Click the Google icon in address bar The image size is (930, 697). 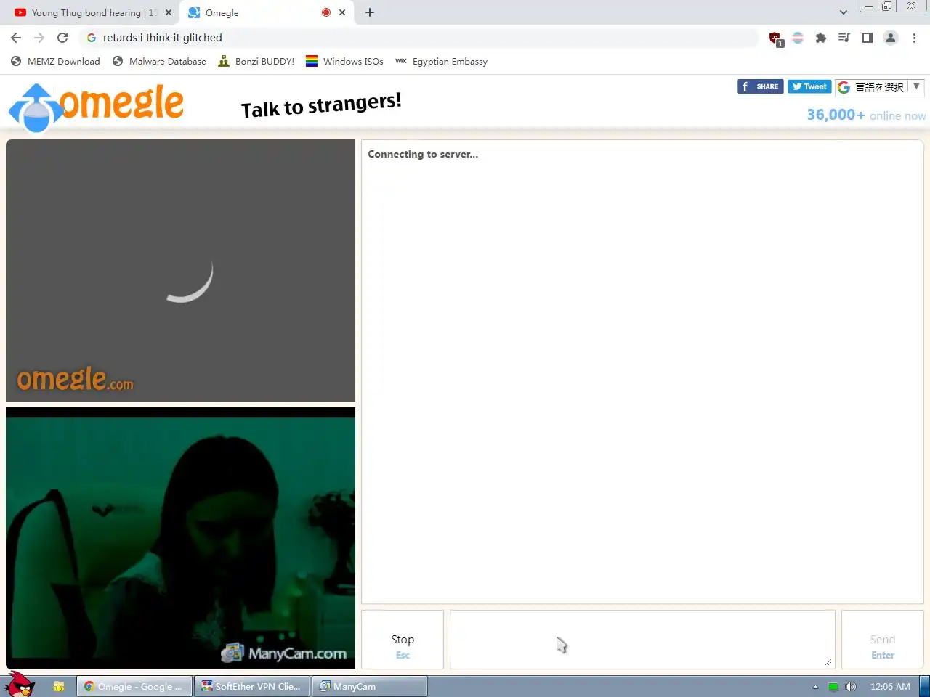pyautogui.click(x=92, y=38)
